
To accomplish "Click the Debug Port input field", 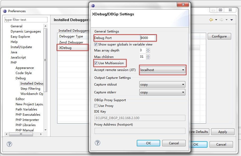I will 148,38.
